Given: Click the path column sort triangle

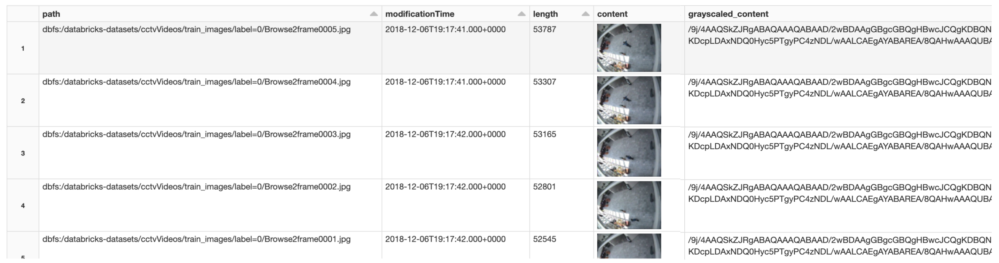Looking at the screenshot, I should coord(374,14).
